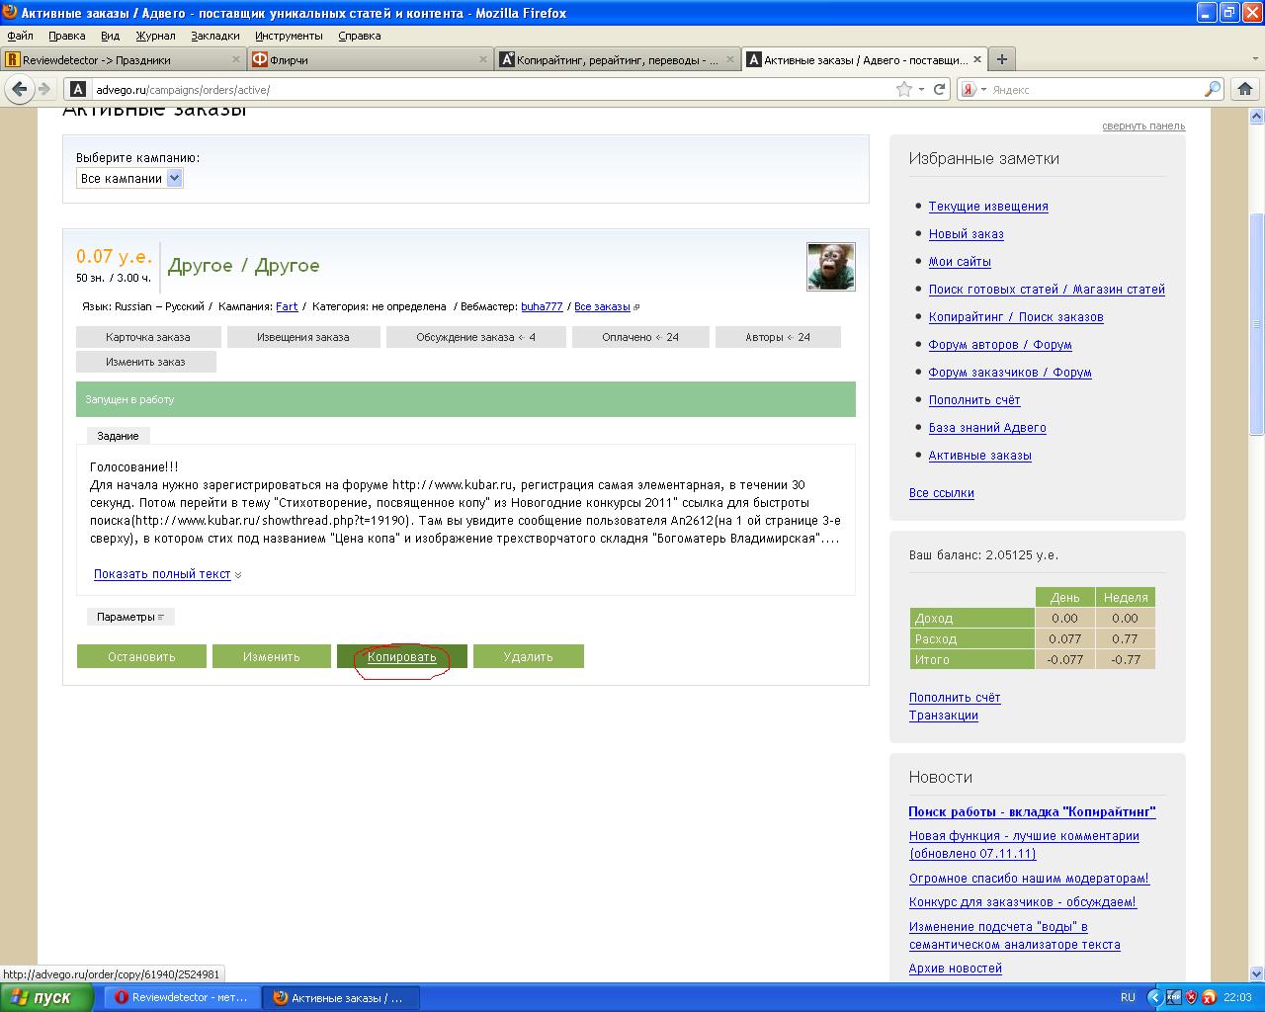Open new tab with plus button

[x=1001, y=59]
